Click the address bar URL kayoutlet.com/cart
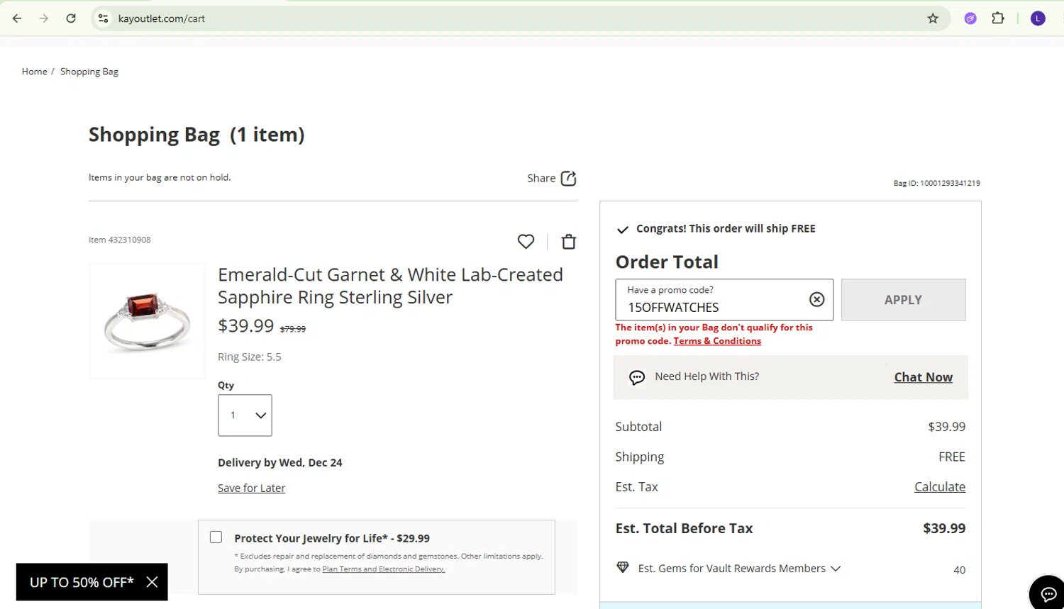The width and height of the screenshot is (1064, 609). pos(162,18)
